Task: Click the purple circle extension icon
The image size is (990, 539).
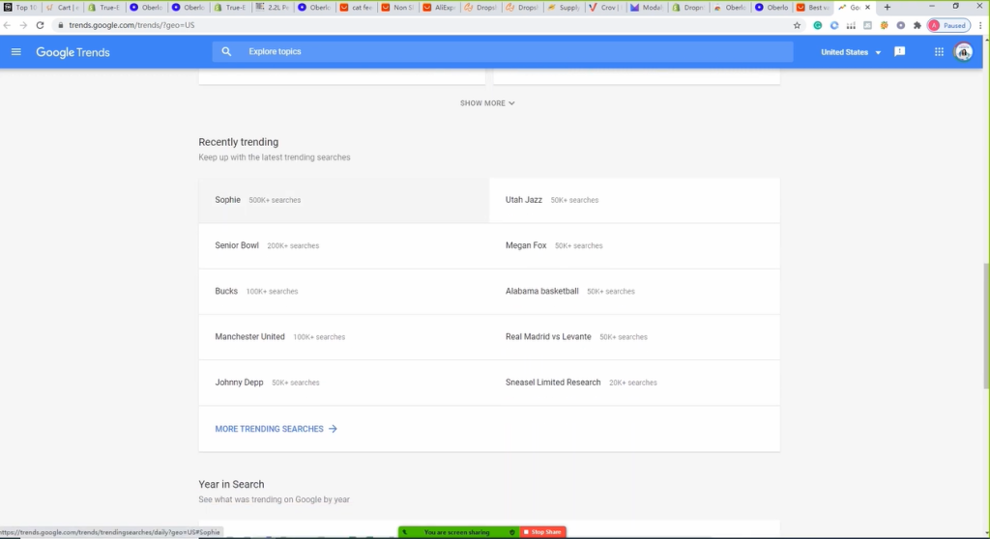Action: pos(900,25)
